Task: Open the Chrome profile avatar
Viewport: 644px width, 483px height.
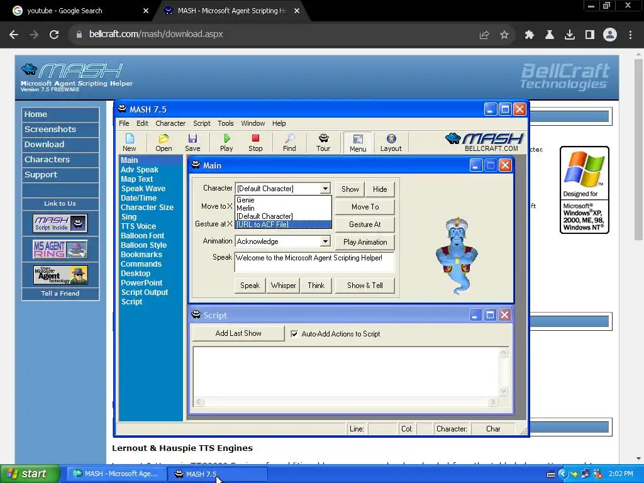Action: click(610, 35)
